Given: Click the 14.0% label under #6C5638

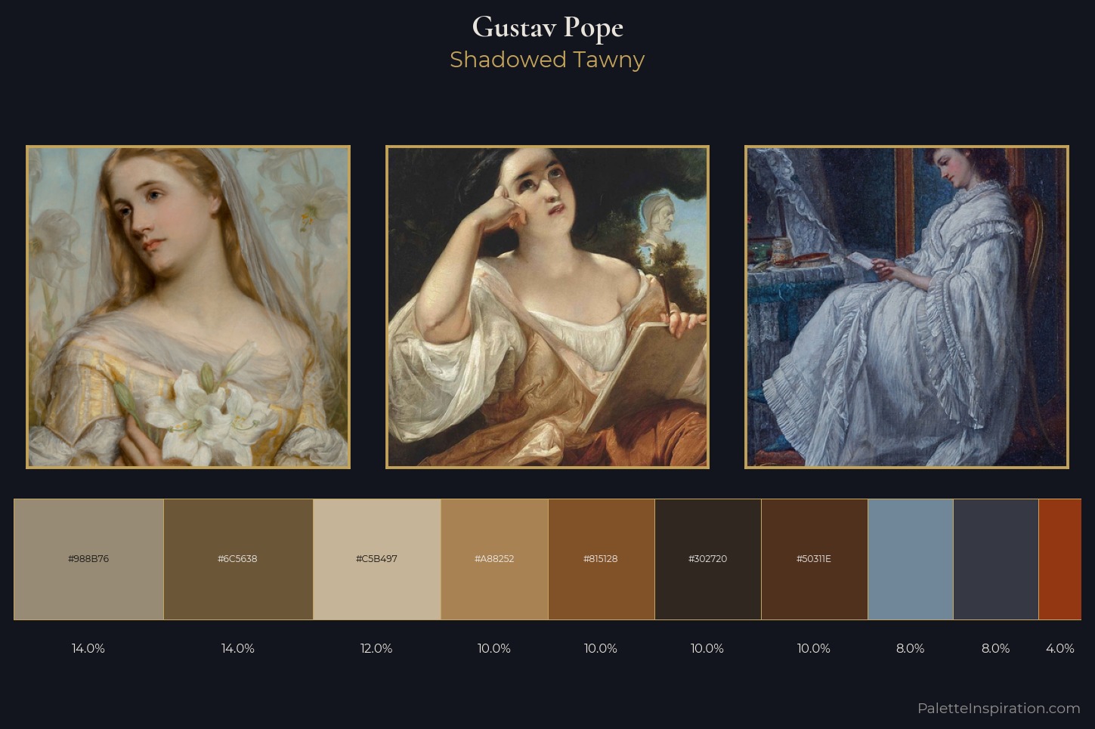Looking at the screenshot, I should click(238, 648).
